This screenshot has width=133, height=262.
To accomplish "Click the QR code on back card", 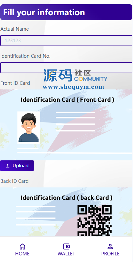I will click(x=95, y=221).
